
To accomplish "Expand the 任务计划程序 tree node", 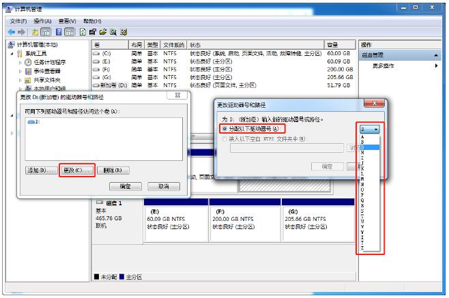I will [20, 62].
